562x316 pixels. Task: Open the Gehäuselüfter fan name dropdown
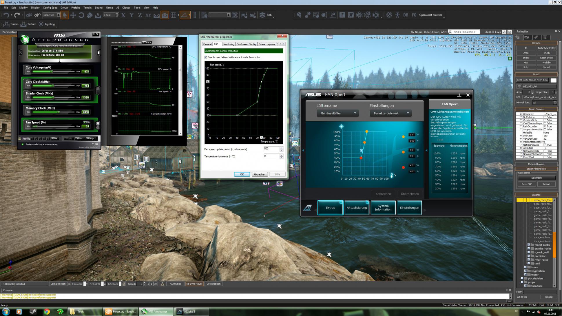pyautogui.click(x=338, y=113)
